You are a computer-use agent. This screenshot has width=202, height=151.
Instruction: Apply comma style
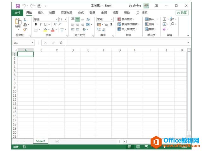point(111,25)
